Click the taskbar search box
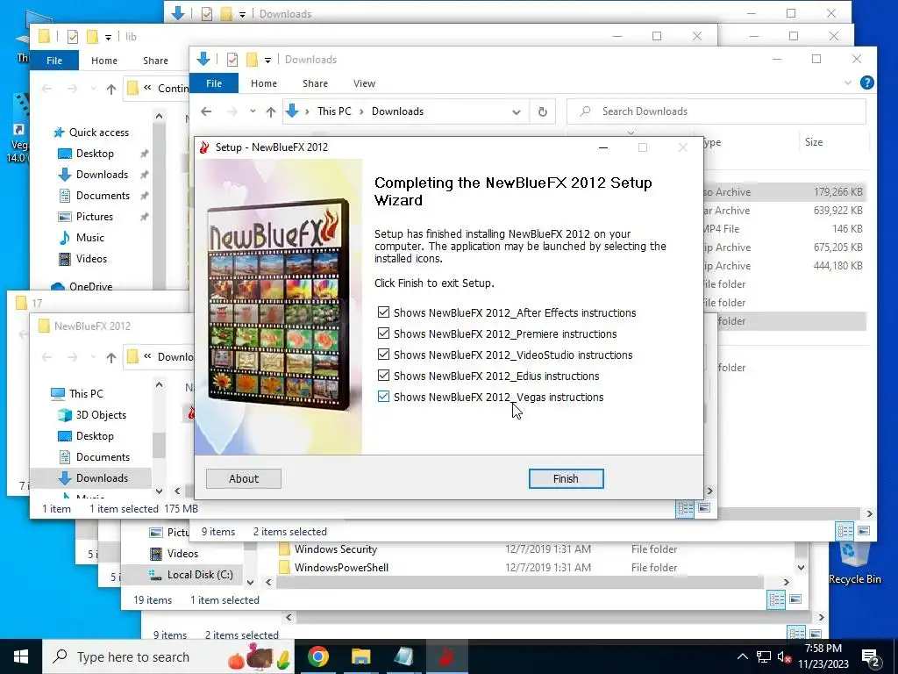 coord(169,656)
